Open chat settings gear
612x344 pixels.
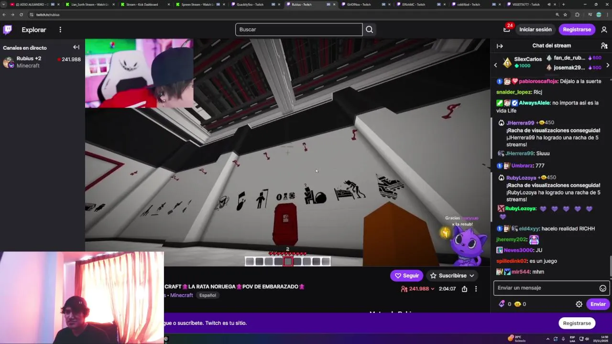click(579, 304)
